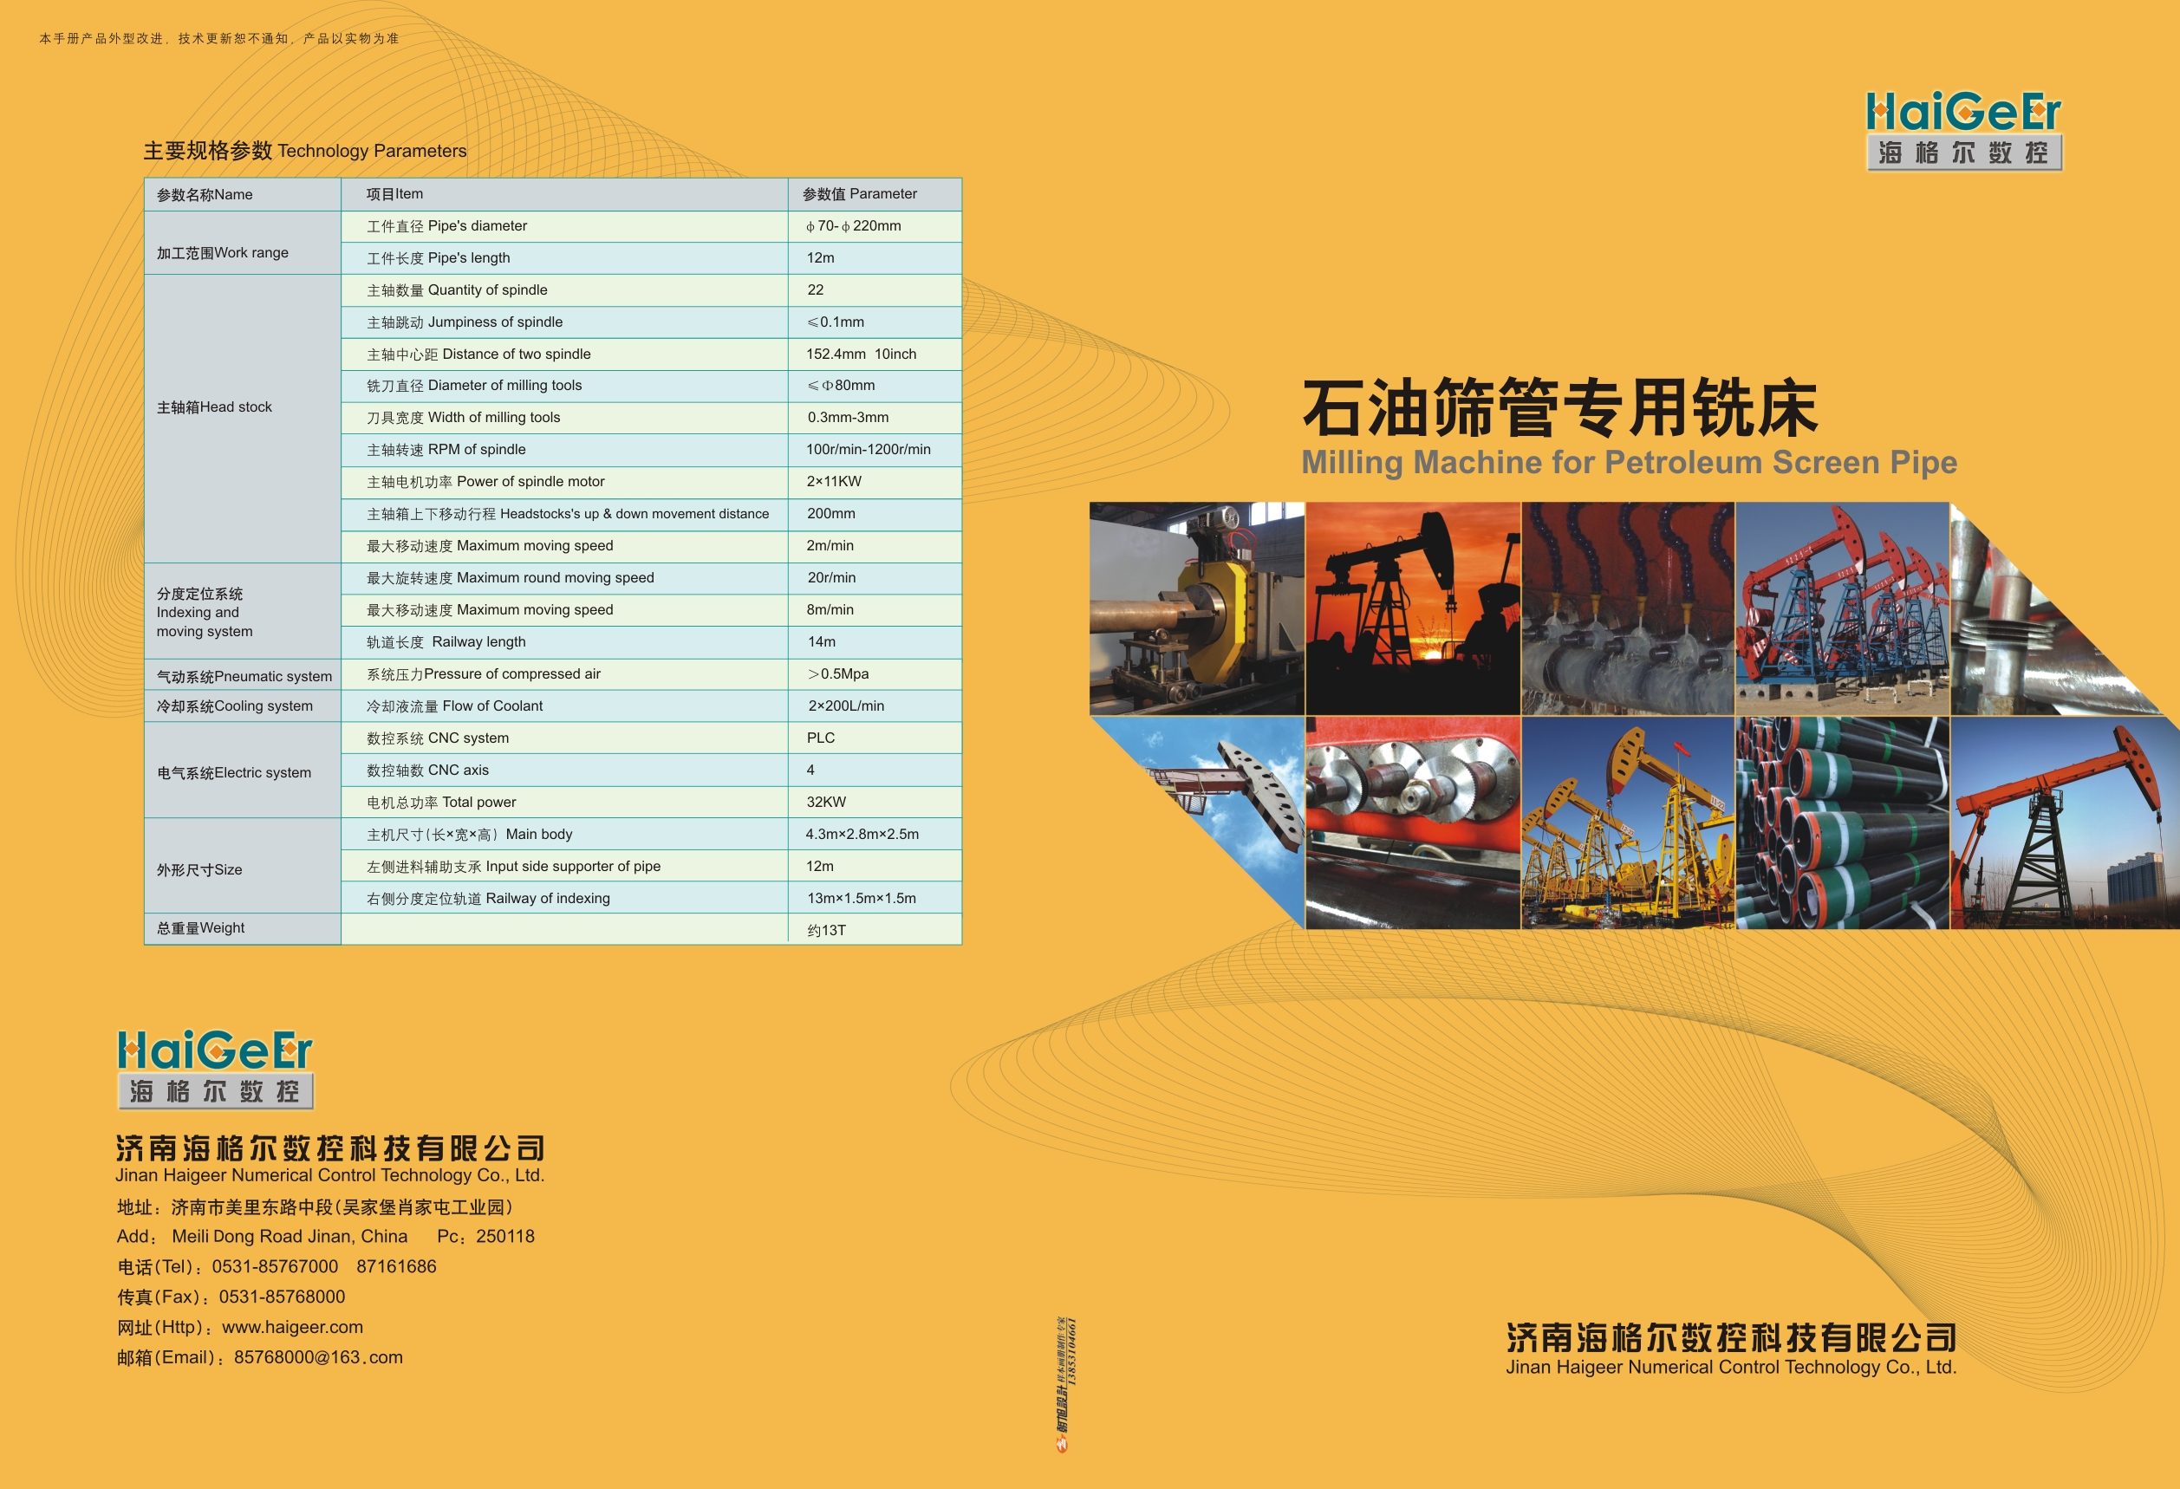Image resolution: width=2180 pixels, height=1489 pixels.
Task: Click the '项目Item' column header
Action: (x=564, y=194)
